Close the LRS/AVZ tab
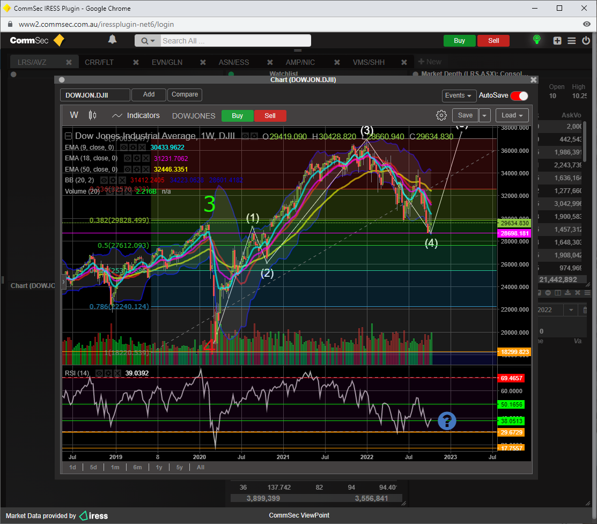 coord(69,62)
